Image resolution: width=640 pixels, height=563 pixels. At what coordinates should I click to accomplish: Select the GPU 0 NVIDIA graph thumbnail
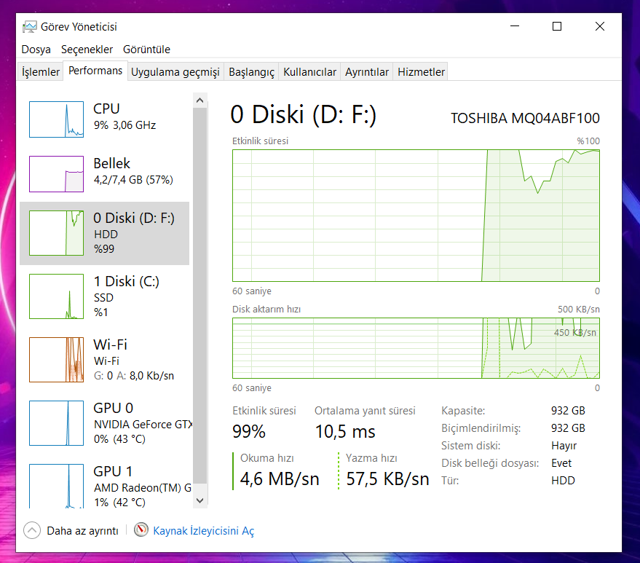click(56, 423)
